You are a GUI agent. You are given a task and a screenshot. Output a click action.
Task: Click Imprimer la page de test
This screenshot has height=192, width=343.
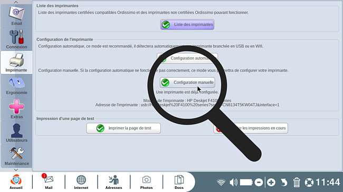(123, 128)
